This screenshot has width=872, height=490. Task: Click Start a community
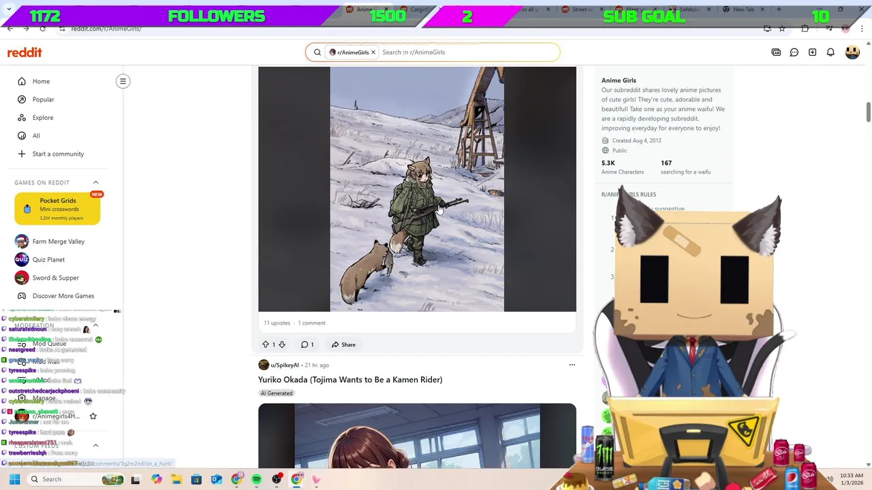point(58,154)
